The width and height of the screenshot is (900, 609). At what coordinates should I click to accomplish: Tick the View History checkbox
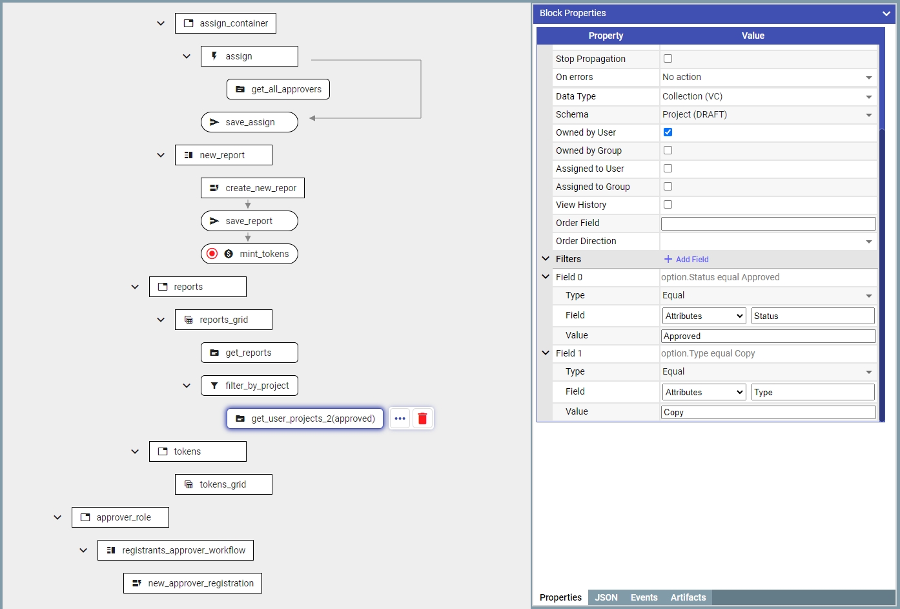click(668, 205)
